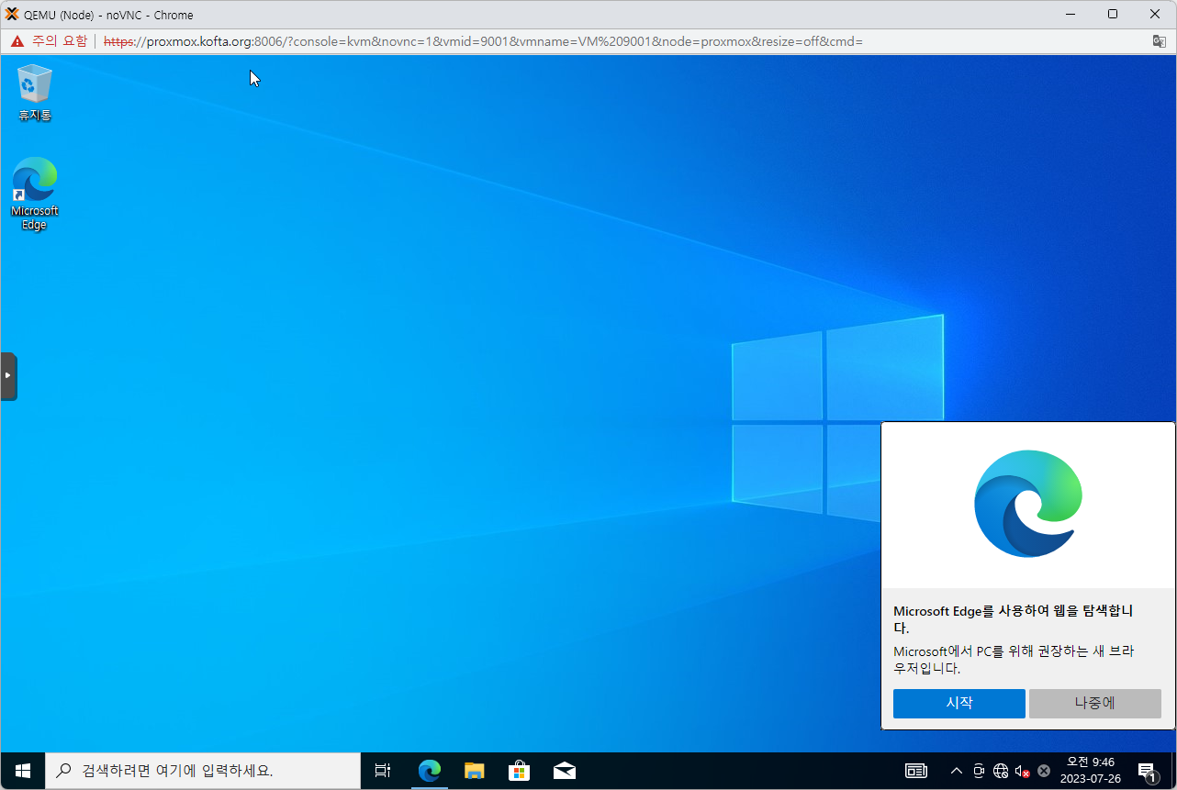Select the Microsoft Edge desktop shortcut
This screenshot has height=790, width=1177.
tap(35, 193)
